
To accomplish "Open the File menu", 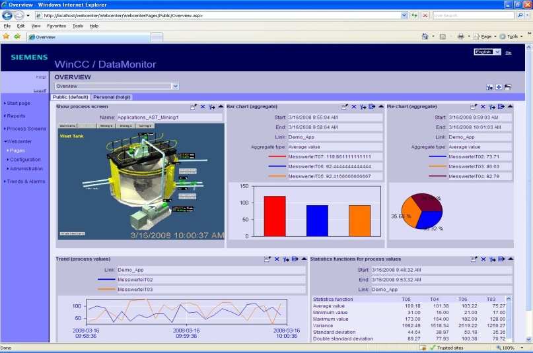I will click(x=7, y=26).
